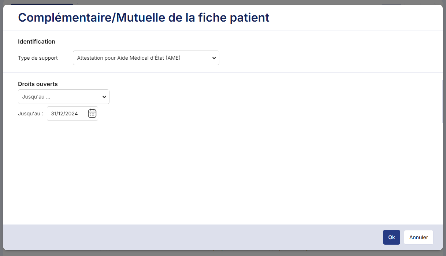Click the "Type de support" field label
446x256 pixels.
pos(38,58)
